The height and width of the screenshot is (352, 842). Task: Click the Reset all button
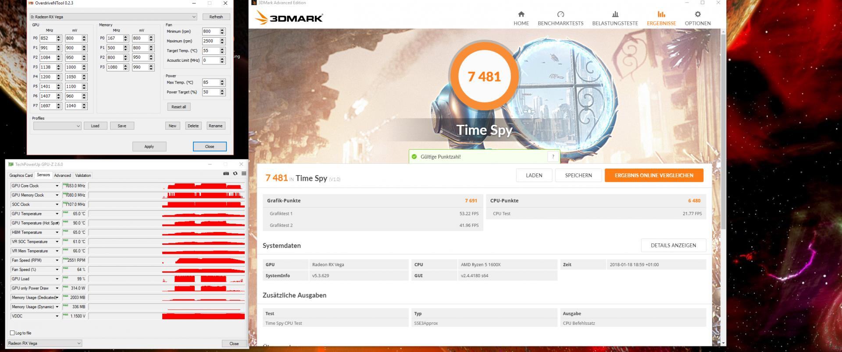pyautogui.click(x=178, y=107)
